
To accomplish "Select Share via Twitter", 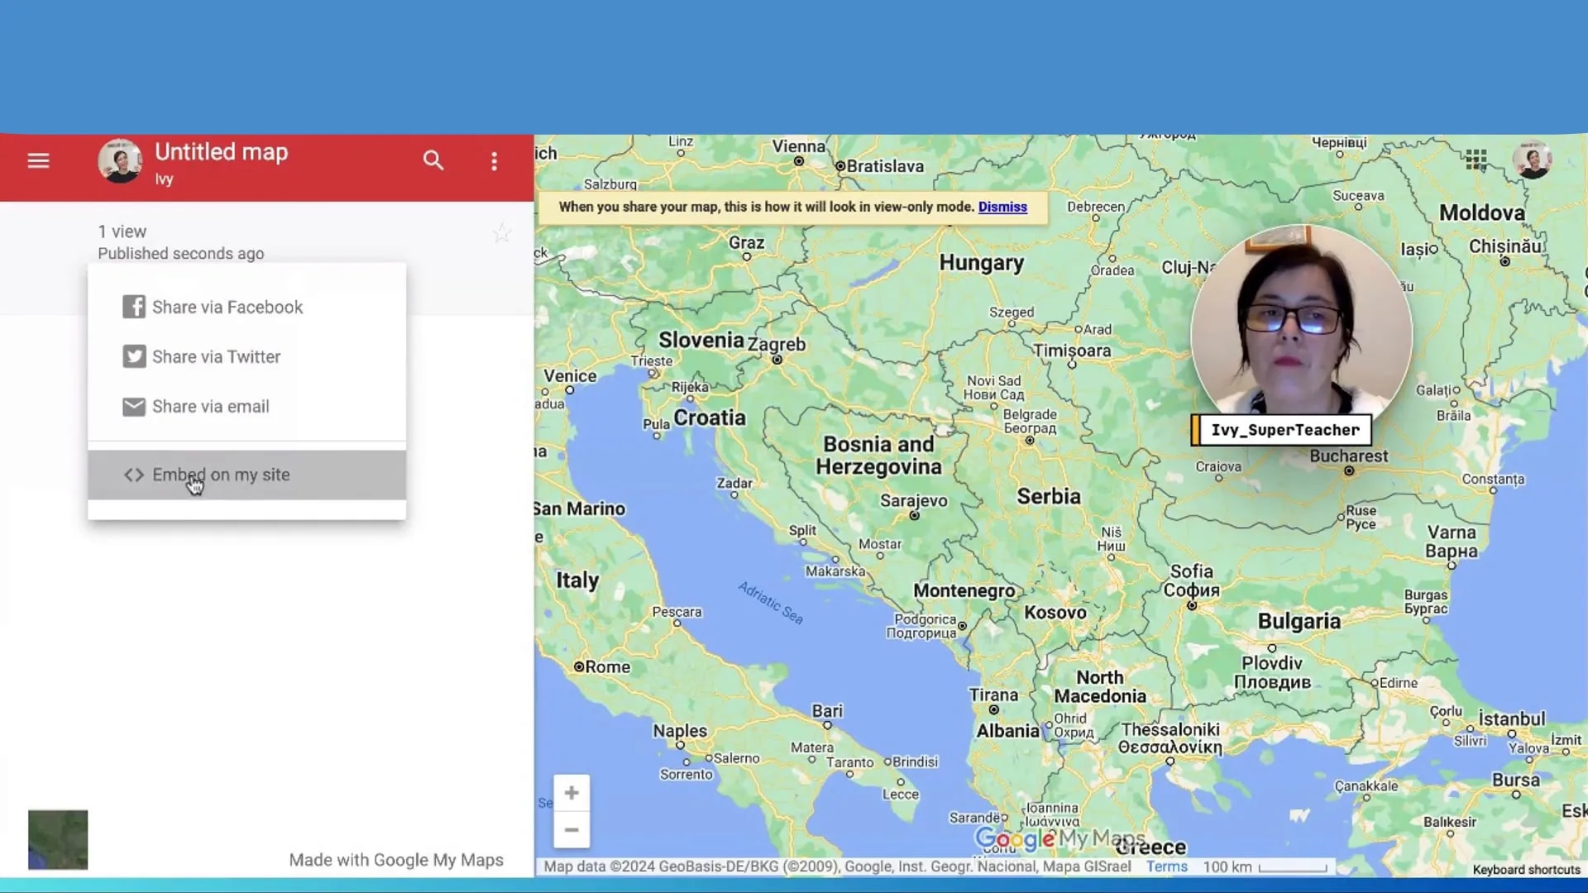I will 216,356.
